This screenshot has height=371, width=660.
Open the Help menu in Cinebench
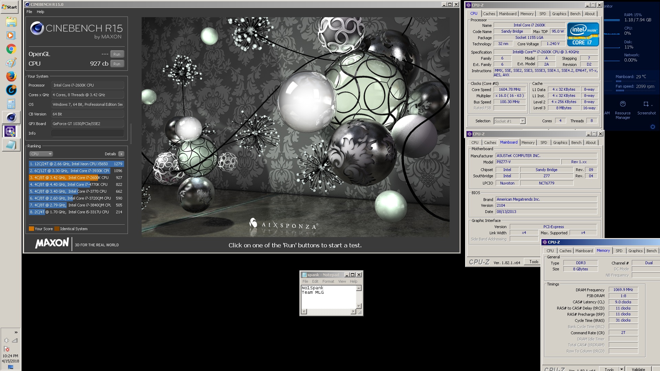click(40, 12)
